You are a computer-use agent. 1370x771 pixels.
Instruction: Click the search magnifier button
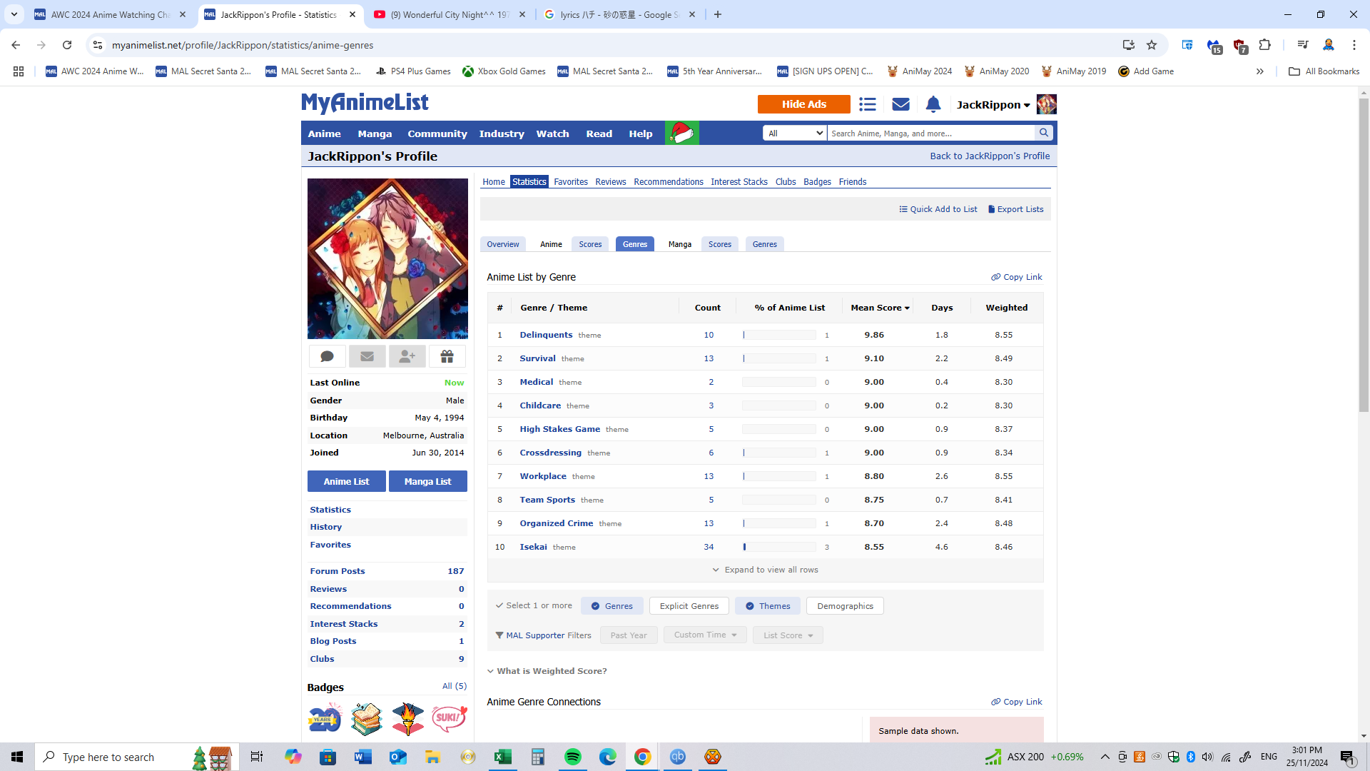1044,133
